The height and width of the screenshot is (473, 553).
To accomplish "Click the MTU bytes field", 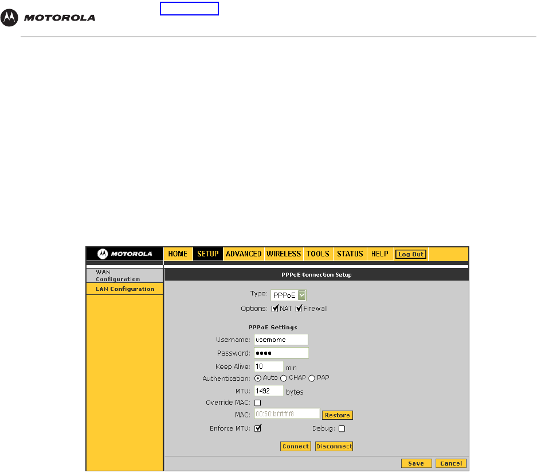I will (x=268, y=391).
